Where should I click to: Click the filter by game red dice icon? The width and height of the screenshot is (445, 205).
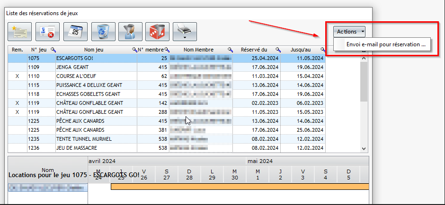pyautogui.click(x=157, y=31)
